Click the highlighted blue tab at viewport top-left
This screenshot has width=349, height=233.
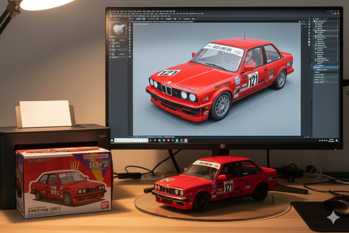pos(141,24)
